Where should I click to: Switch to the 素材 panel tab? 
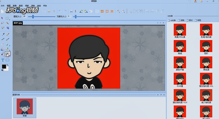click(190, 20)
